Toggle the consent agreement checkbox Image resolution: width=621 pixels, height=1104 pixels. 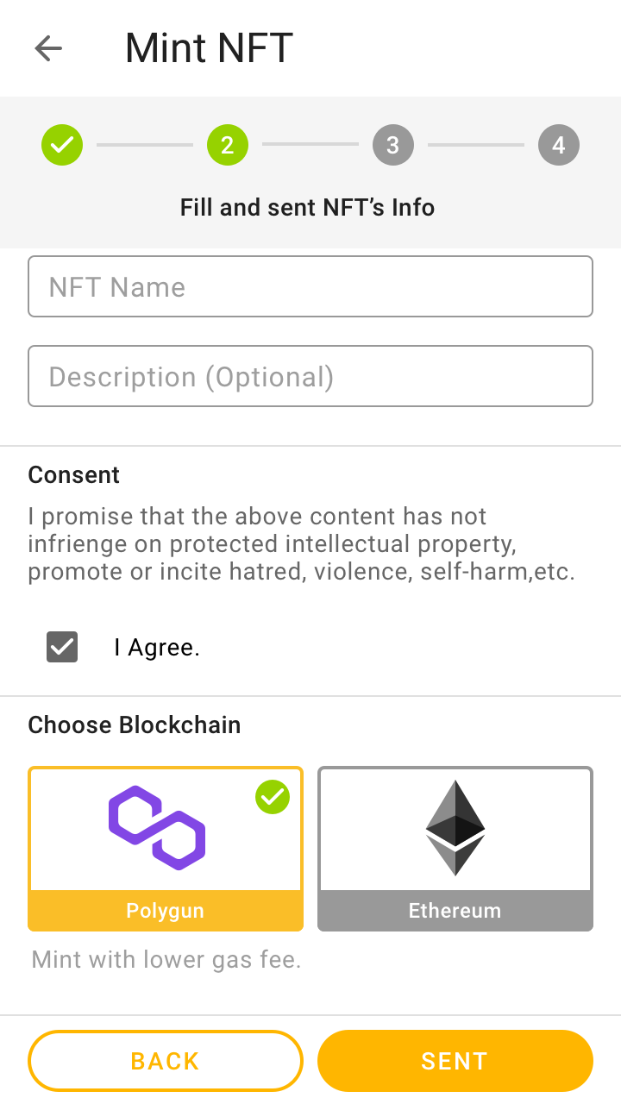[x=61, y=647]
